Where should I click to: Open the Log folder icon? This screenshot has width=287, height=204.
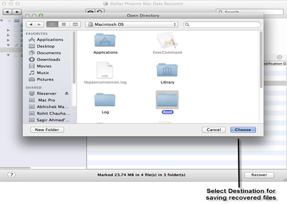[105, 99]
